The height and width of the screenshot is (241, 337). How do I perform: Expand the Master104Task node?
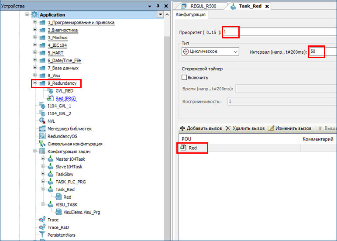43,159
